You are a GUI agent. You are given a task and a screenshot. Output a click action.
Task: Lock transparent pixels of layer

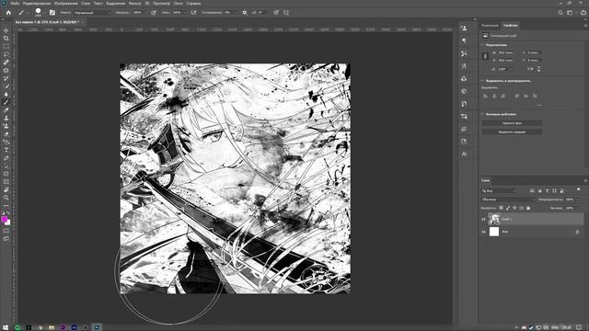click(x=501, y=208)
